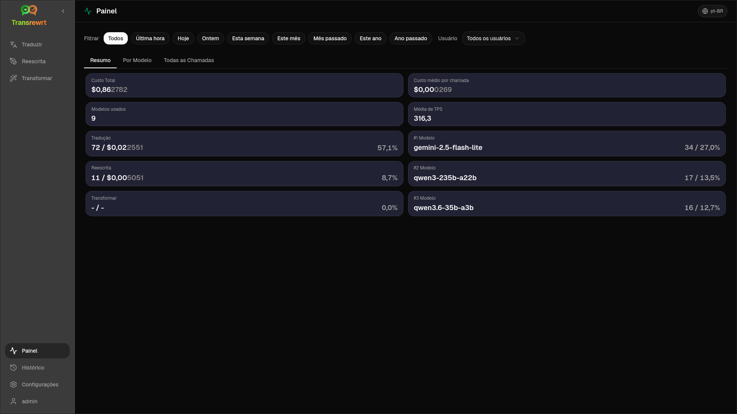Click the Custo Total card
737x414 pixels.
click(x=244, y=85)
